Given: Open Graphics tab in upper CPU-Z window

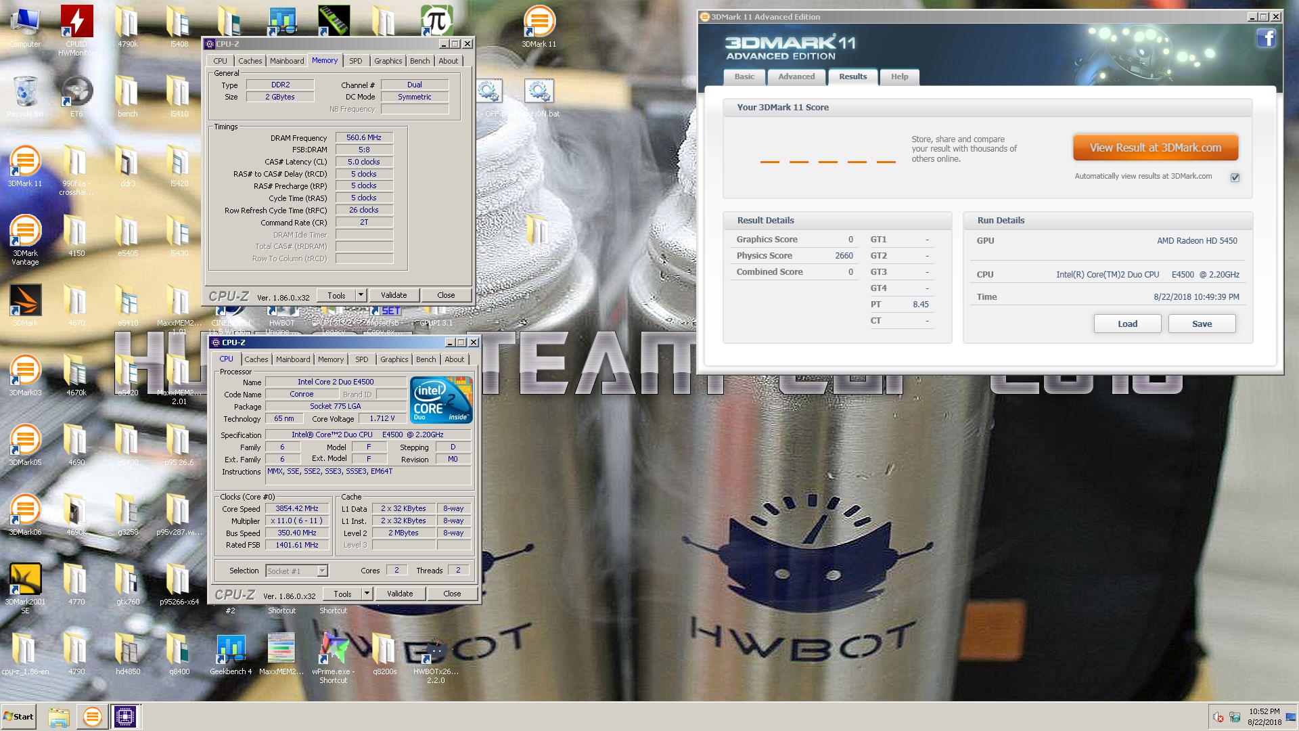Looking at the screenshot, I should [x=388, y=61].
